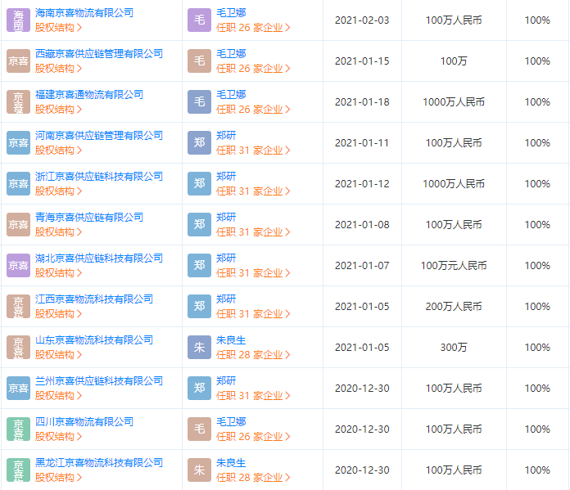
Task: Open company 西藏京喜供应链管理有限公司
Action: click(x=99, y=54)
